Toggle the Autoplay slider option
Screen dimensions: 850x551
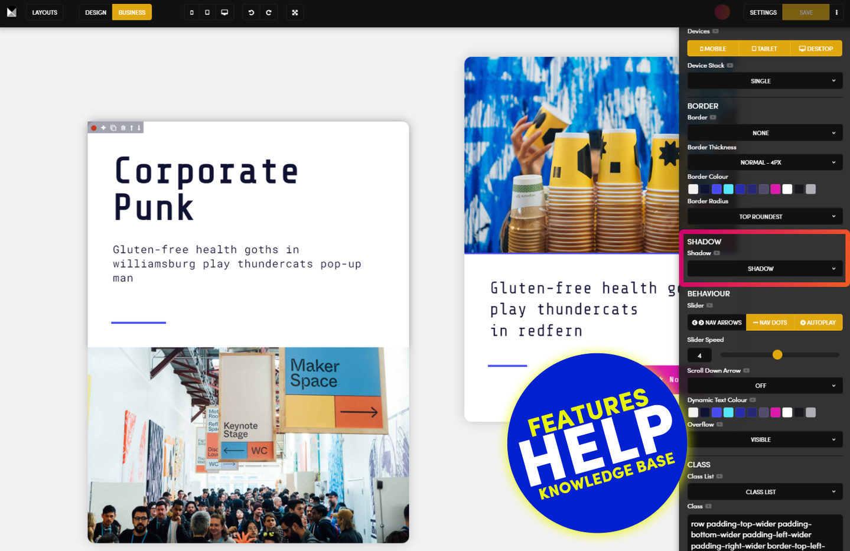point(818,322)
